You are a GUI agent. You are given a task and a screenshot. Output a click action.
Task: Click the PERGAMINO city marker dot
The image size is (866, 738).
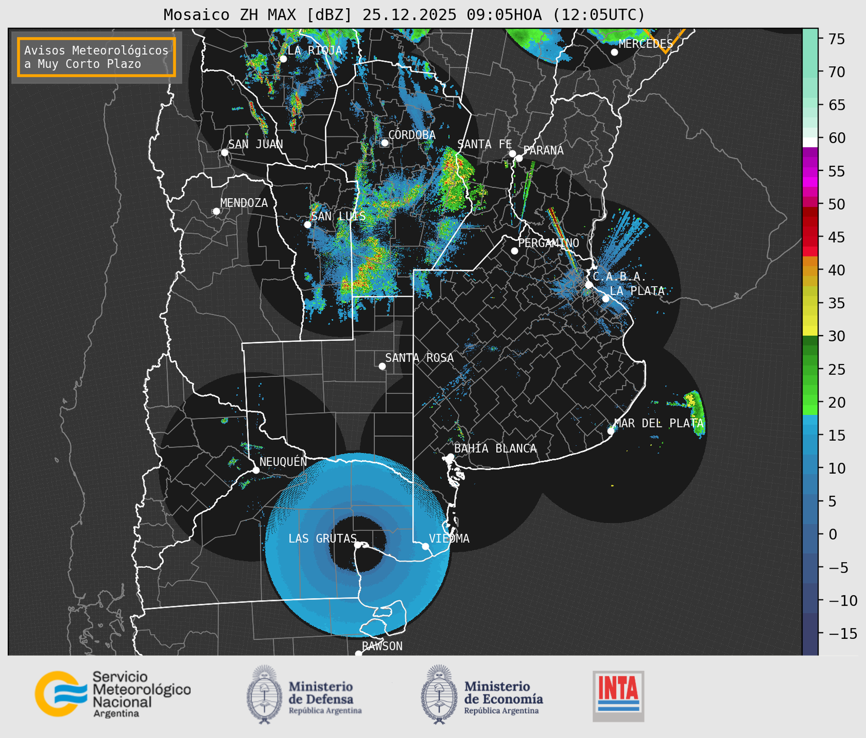point(514,251)
